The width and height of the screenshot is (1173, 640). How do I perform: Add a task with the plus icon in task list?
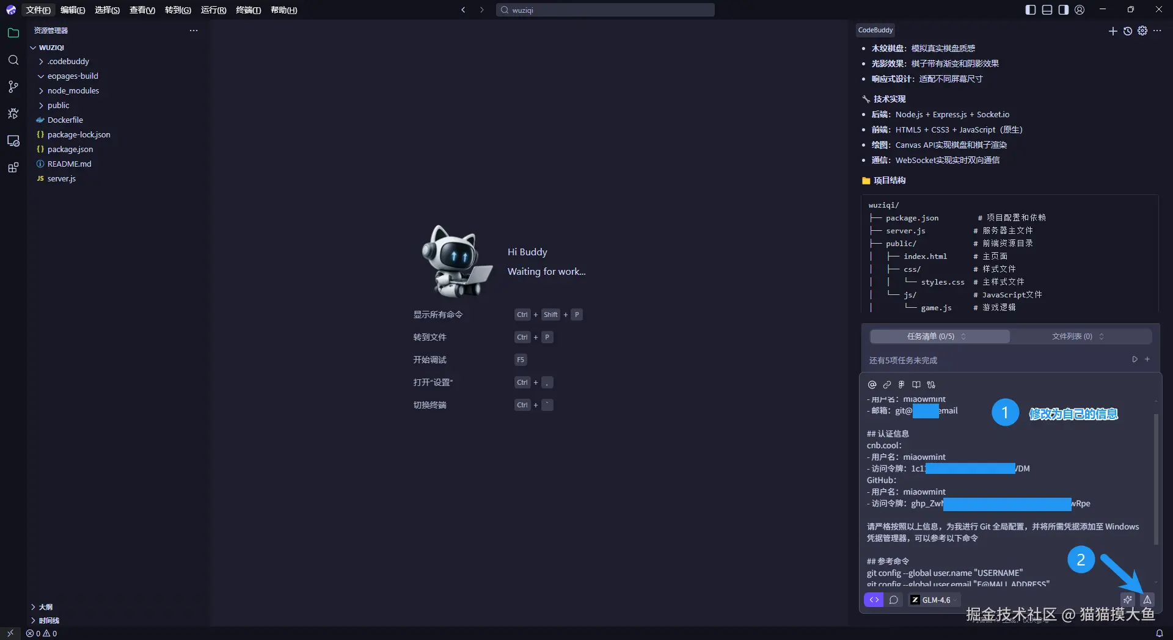[x=1147, y=360]
